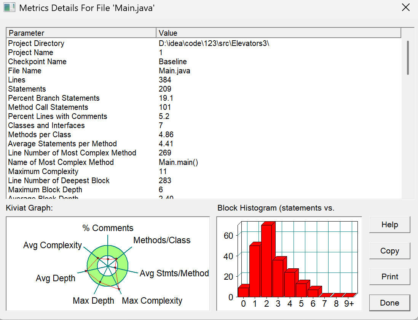The height and width of the screenshot is (320, 418).
Task: Click the Value column header
Action: (x=278, y=33)
